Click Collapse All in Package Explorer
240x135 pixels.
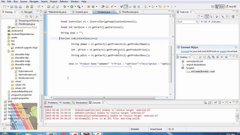(x=27, y=16)
